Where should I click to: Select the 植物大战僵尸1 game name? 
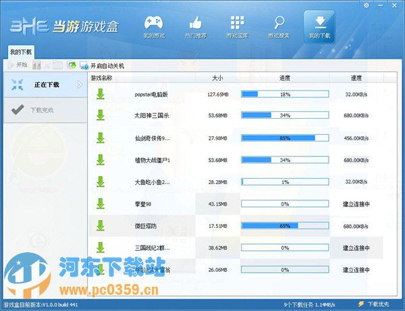coord(153,161)
